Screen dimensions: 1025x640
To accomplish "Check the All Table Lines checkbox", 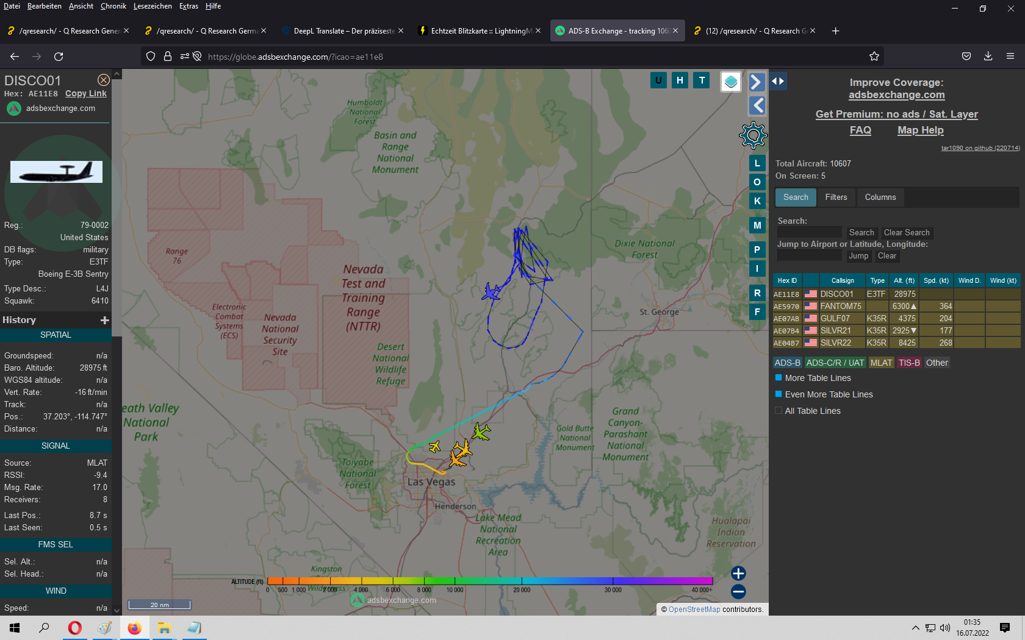I will (x=779, y=411).
